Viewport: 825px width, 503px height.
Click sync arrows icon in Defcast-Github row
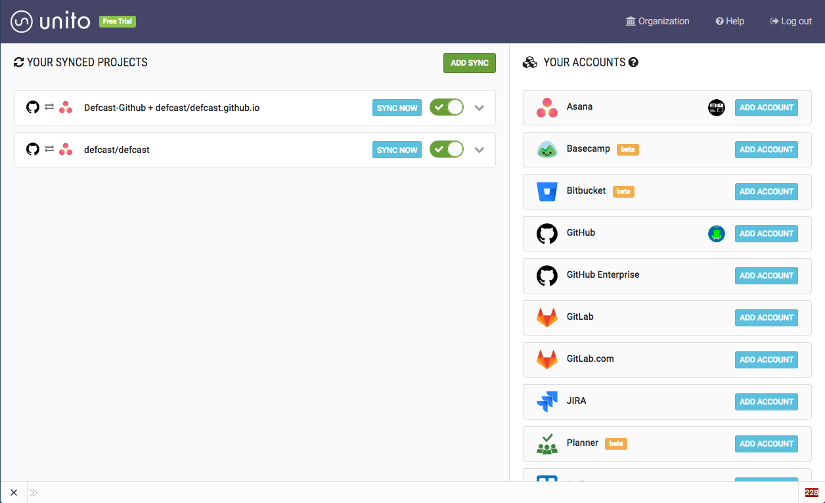click(x=49, y=107)
